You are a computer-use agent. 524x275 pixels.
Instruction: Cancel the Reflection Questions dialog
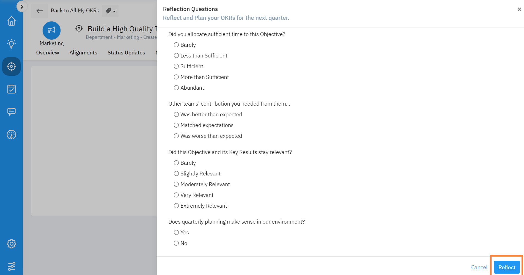(x=479, y=267)
